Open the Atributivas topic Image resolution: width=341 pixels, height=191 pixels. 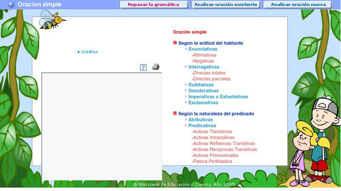click(200, 119)
